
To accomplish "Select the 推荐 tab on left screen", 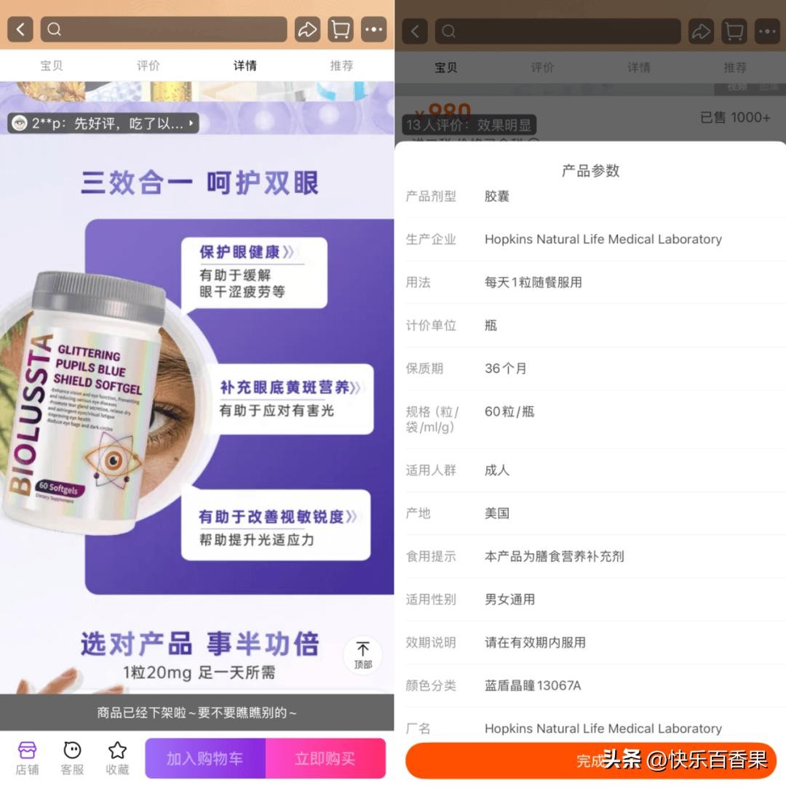I will 341,65.
